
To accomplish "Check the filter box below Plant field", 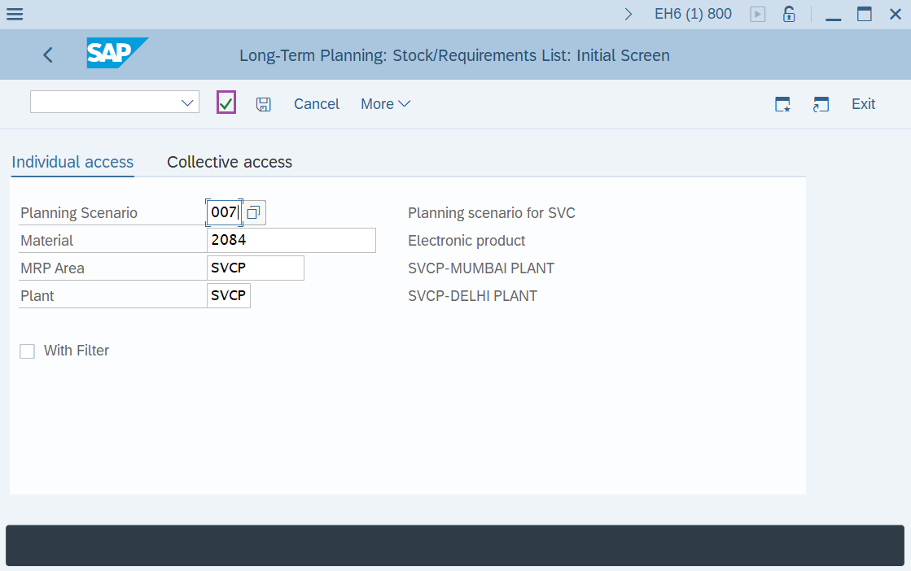I will coord(27,351).
